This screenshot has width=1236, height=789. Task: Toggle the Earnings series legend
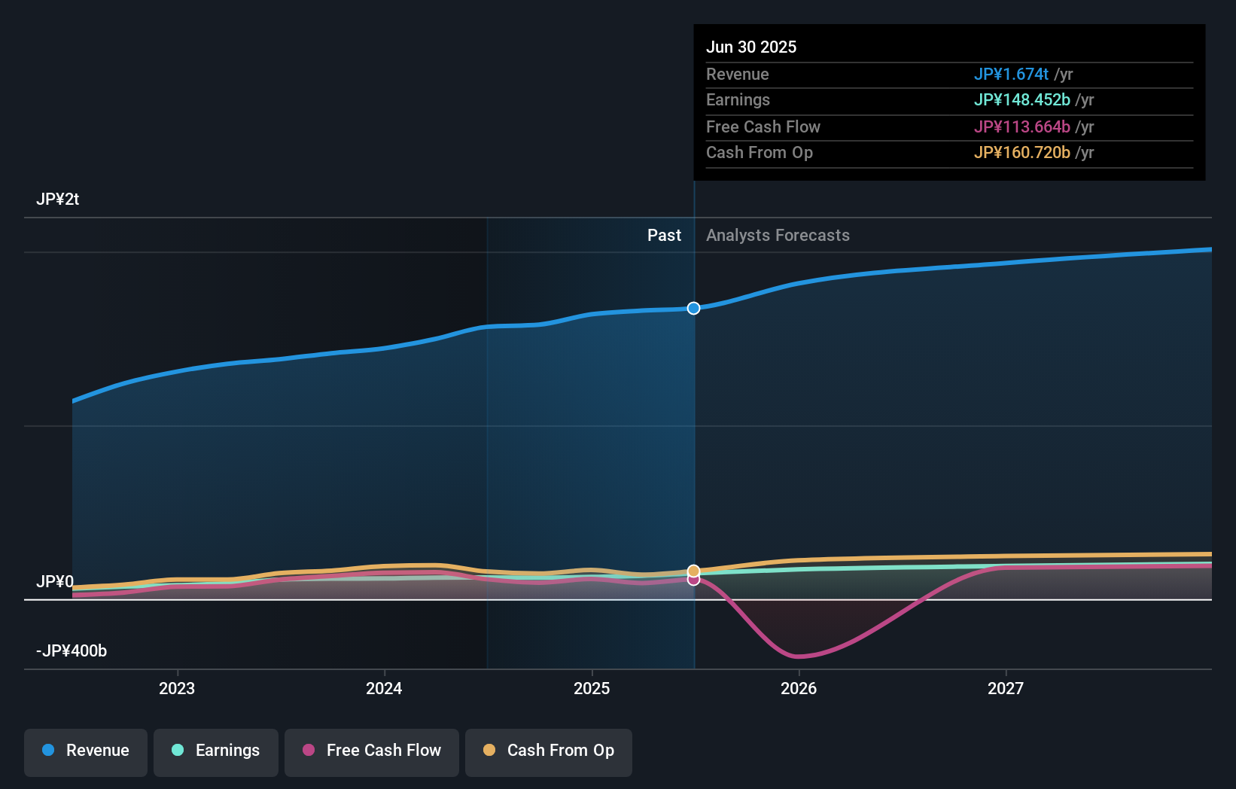[x=216, y=751]
